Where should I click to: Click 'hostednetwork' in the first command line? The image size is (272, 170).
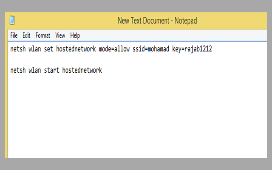click(x=76, y=49)
